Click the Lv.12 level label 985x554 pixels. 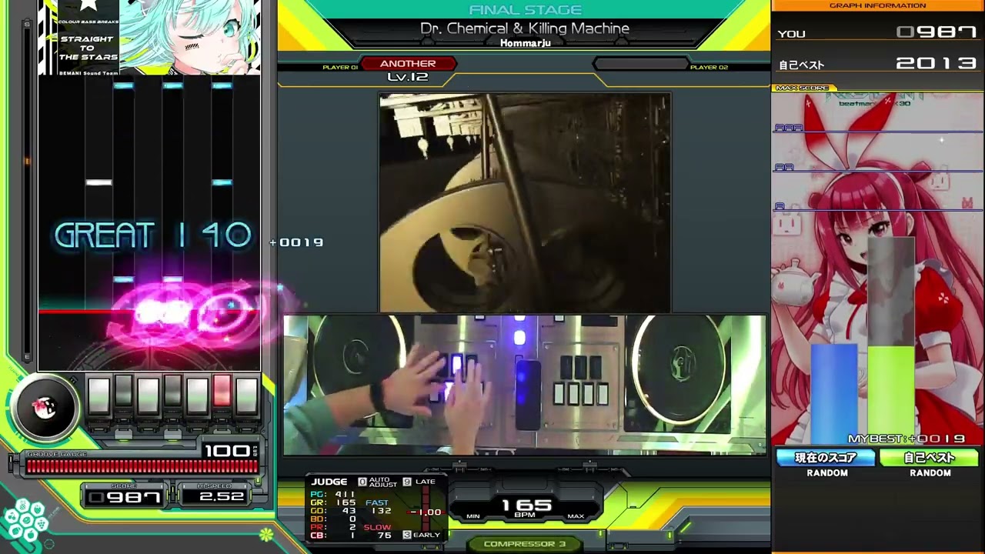point(408,76)
